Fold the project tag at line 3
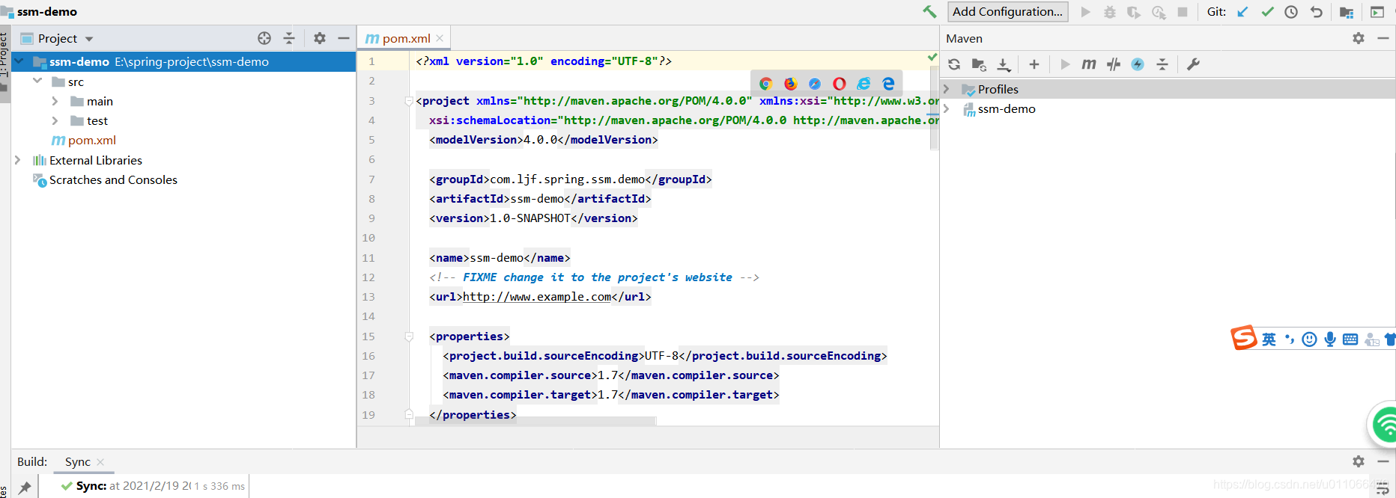The width and height of the screenshot is (1396, 498). coord(409,101)
